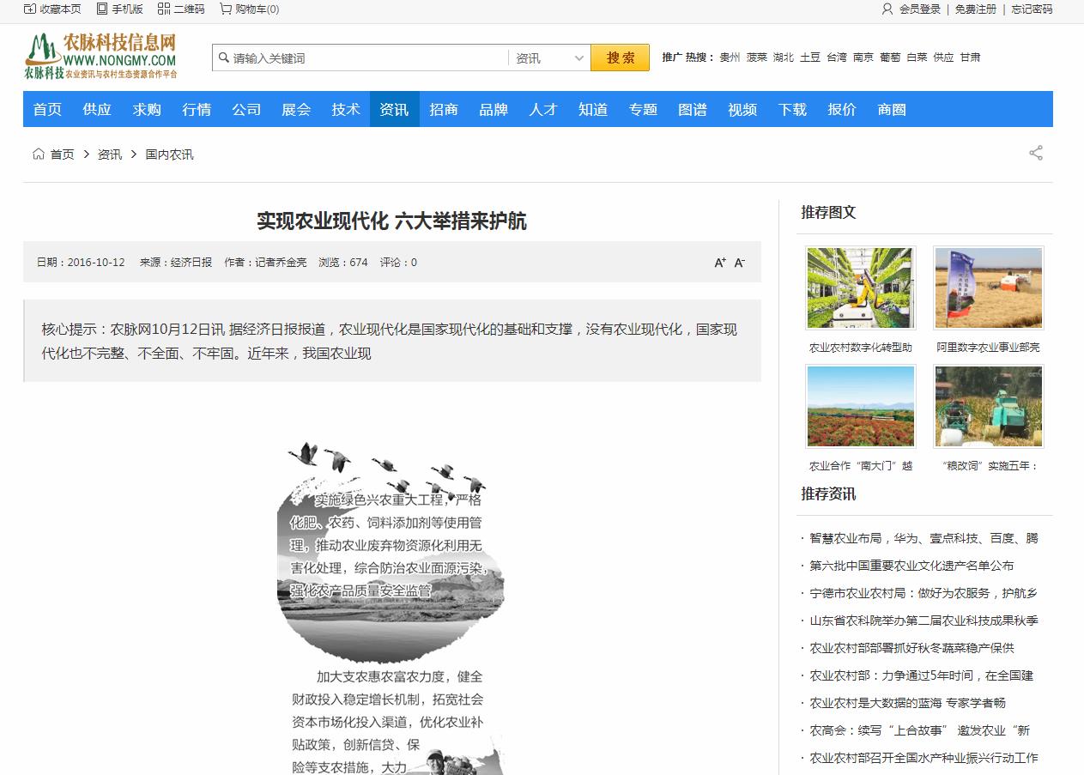Open news 农高会：续写"上合故事"

click(x=919, y=730)
